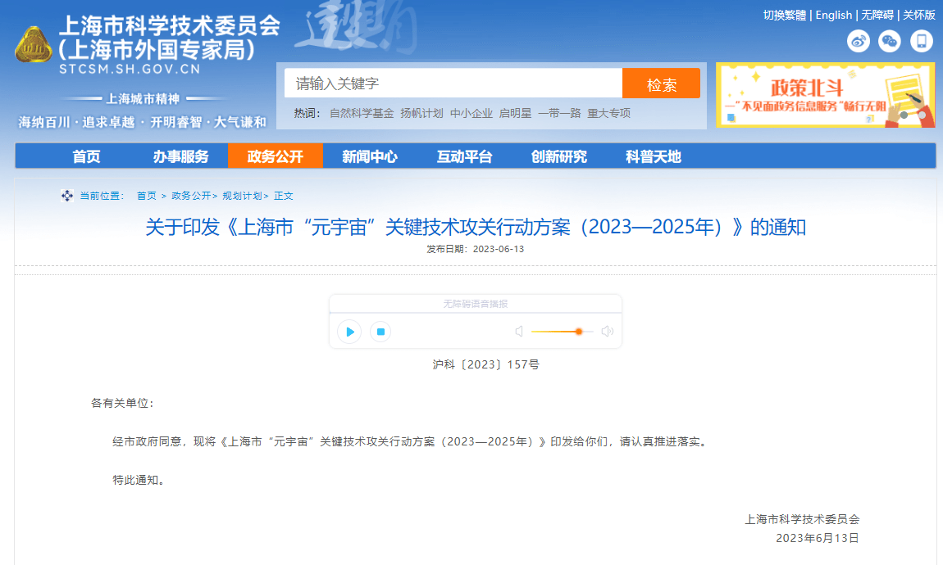Click inside the keyword search box
This screenshot has height=565, width=943.
451,83
